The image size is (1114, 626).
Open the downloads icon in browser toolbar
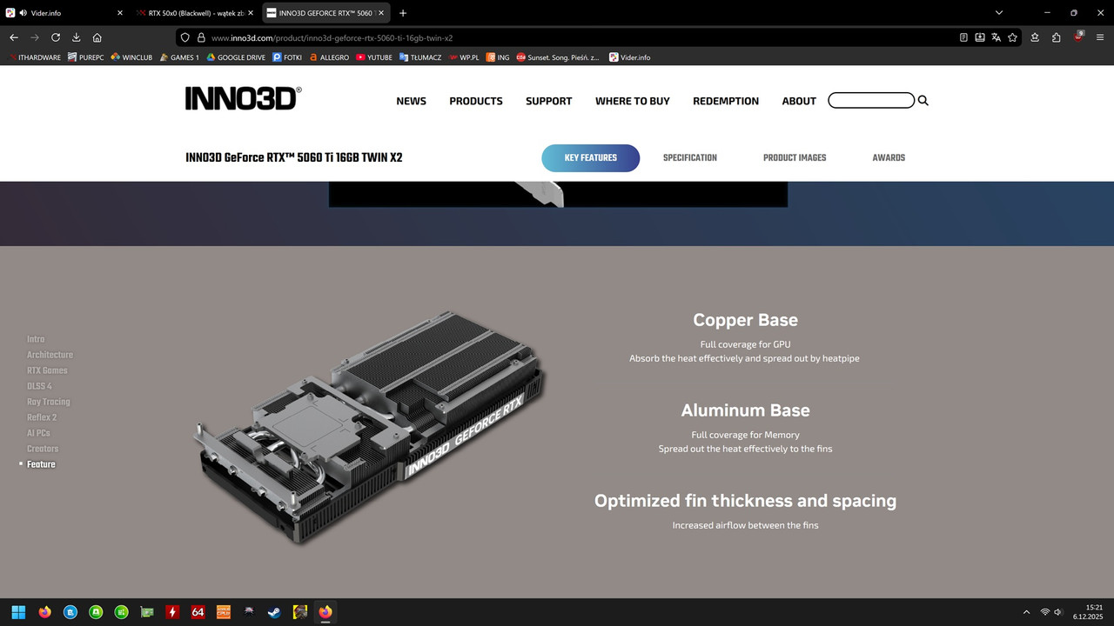pos(76,37)
